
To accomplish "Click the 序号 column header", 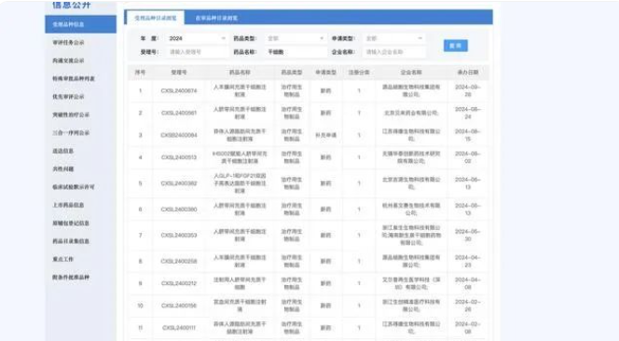I will 140,73.
